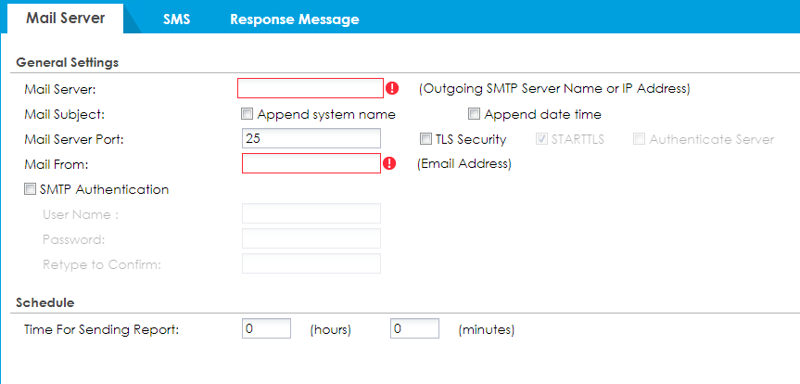Open the Response Message tab
The image size is (800, 384).
tap(294, 19)
